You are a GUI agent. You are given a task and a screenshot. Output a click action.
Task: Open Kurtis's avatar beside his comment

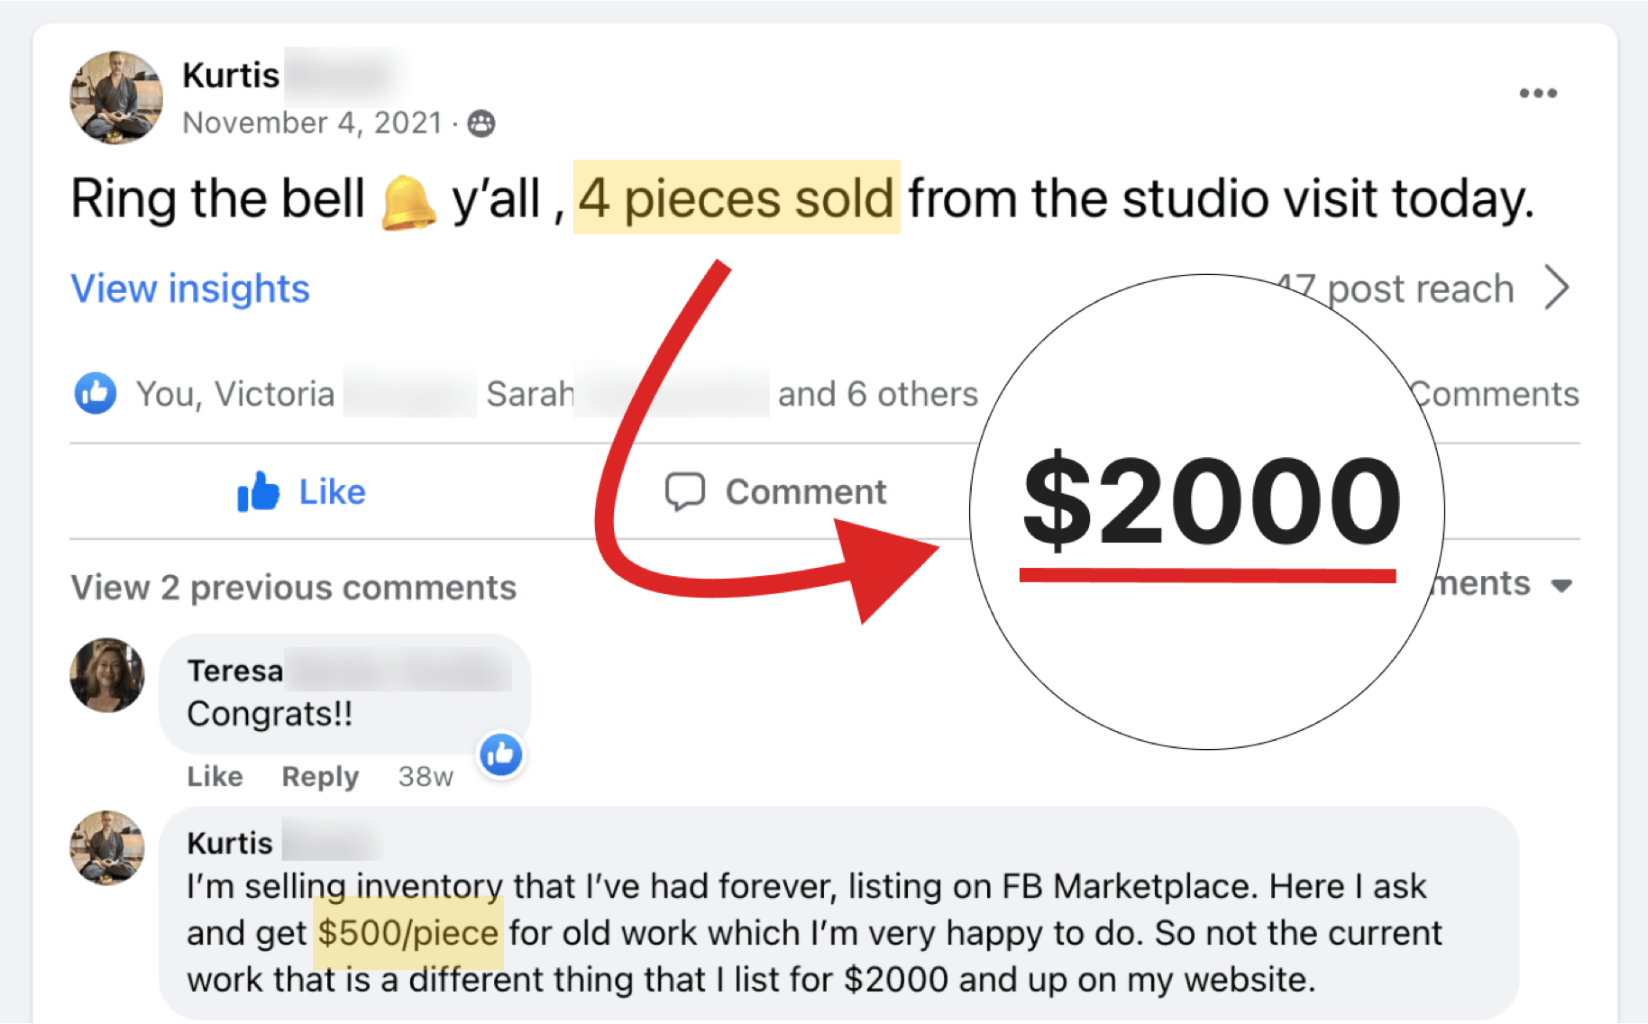(x=107, y=847)
